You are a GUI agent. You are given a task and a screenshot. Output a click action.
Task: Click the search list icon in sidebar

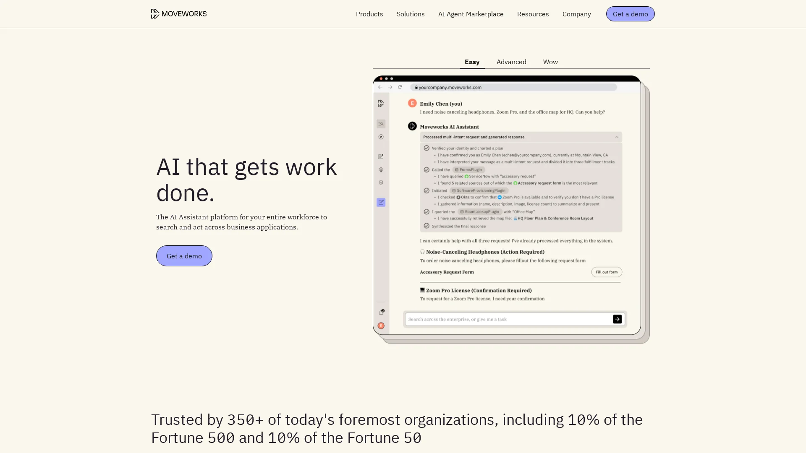(x=381, y=124)
